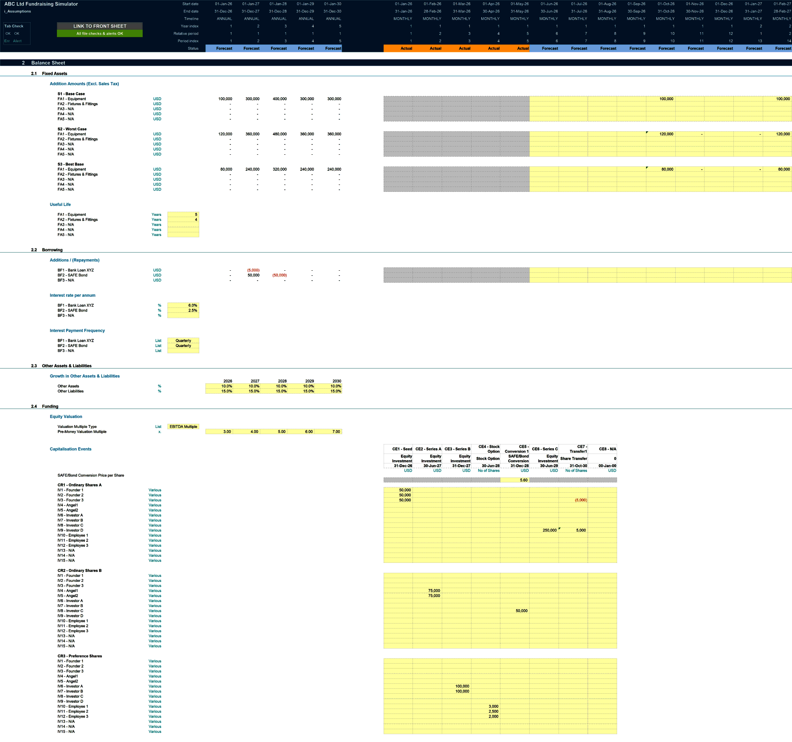Click the 'Interest rate per annum' heading
Viewport: 792px width, 742px height.
tap(73, 295)
